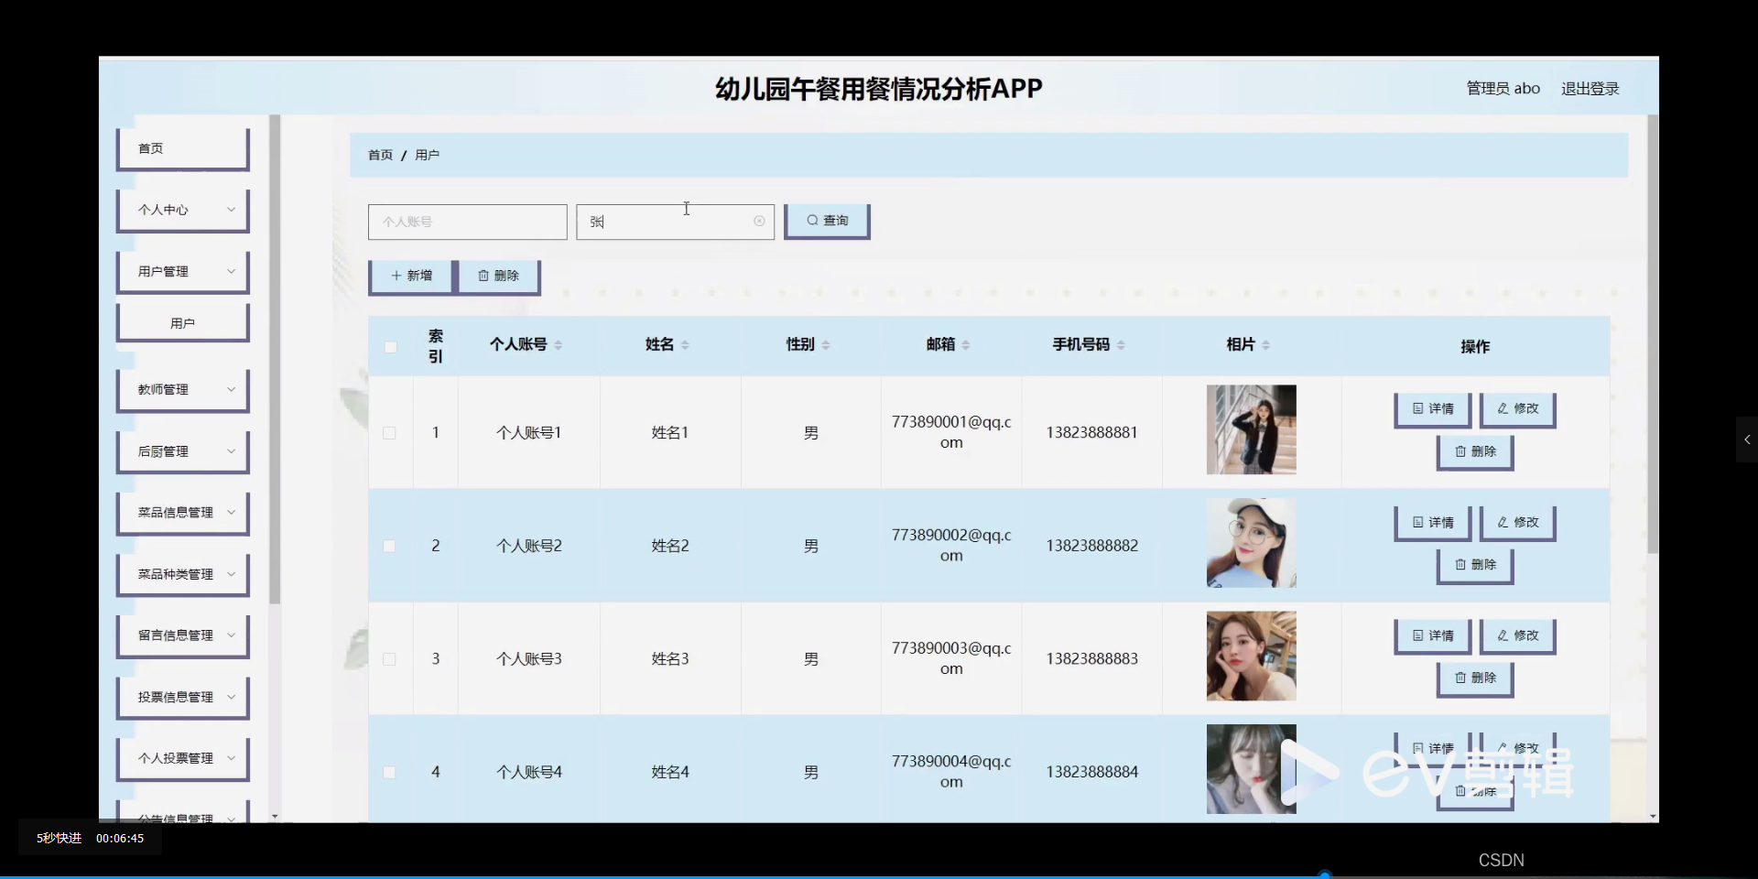Expand the 用户管理 sidebar section
The width and height of the screenshot is (1758, 879).
[182, 271]
